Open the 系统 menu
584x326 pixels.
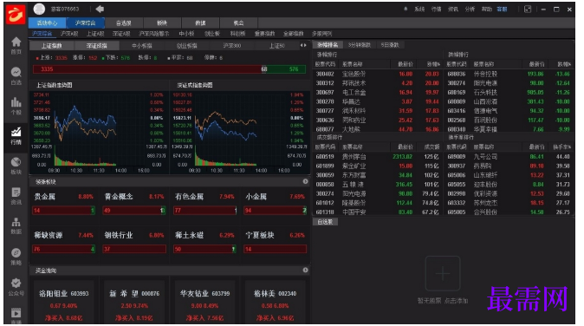click(419, 10)
